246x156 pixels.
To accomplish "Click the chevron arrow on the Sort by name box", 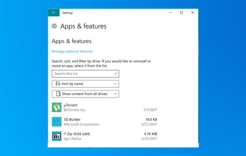I will (x=115, y=84).
